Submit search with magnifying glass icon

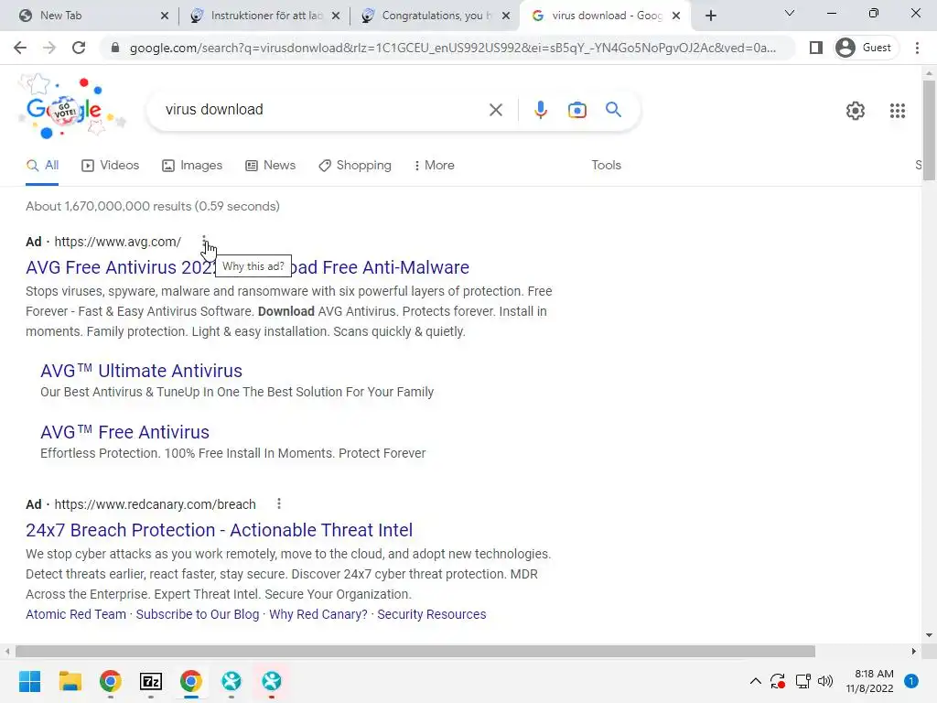pyautogui.click(x=613, y=110)
